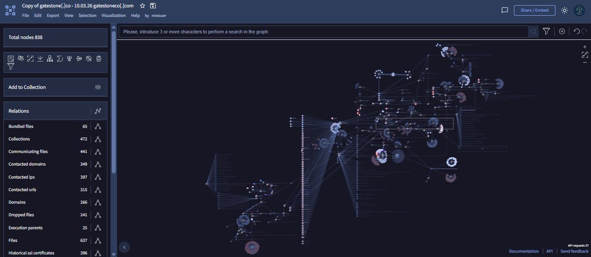Click the Collections count 472
This screenshot has height=257, width=591.
point(84,139)
